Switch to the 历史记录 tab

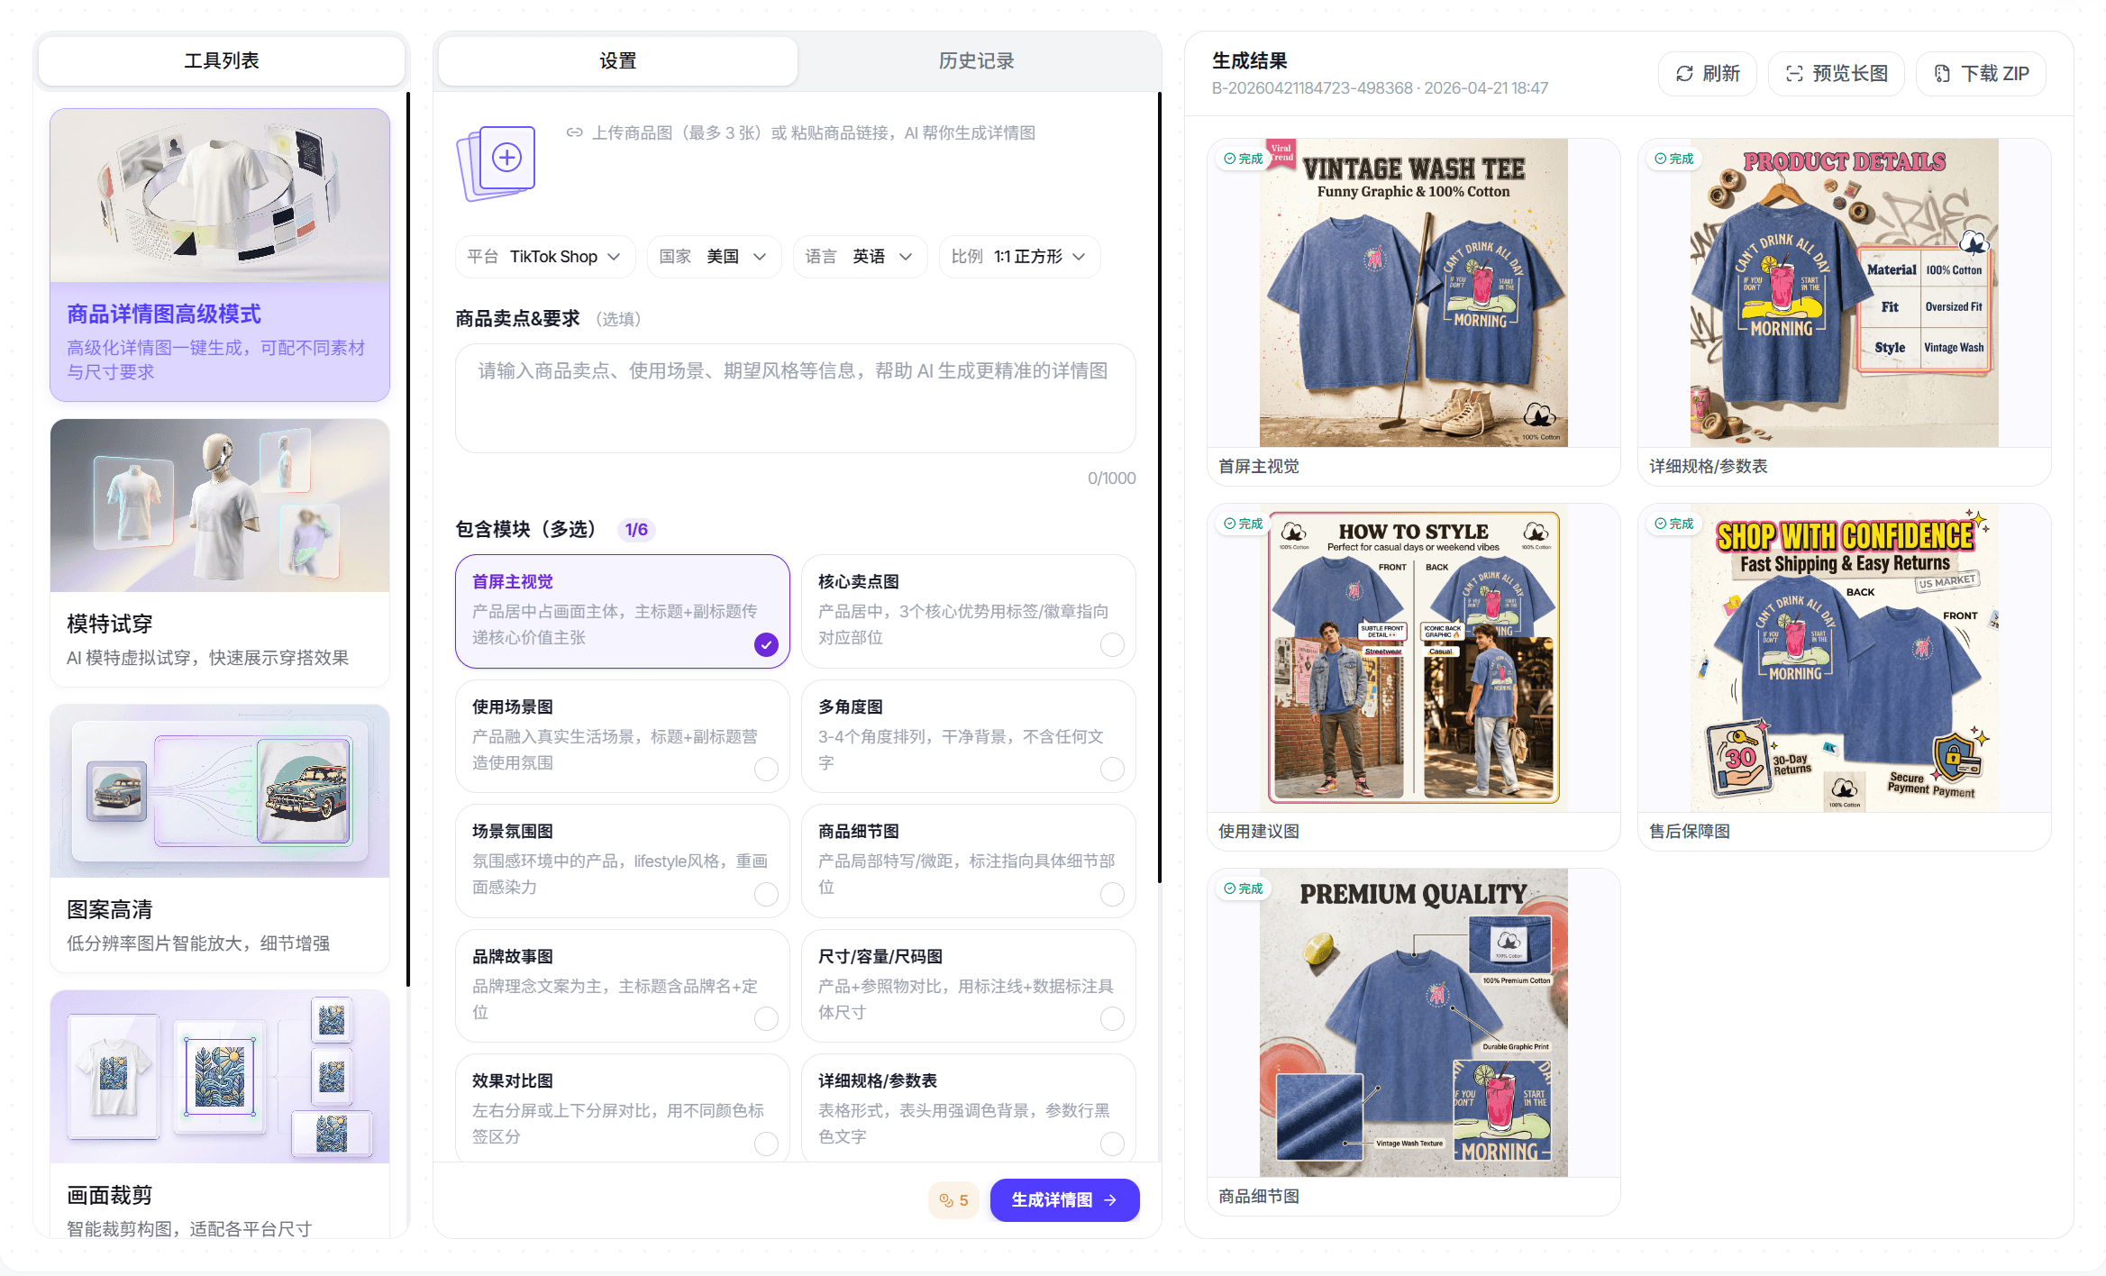[x=977, y=60]
